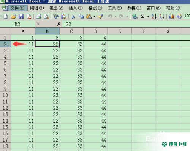
Task: Toggle the Drawing toolbar icon
Action: pyautogui.click(x=179, y=17)
